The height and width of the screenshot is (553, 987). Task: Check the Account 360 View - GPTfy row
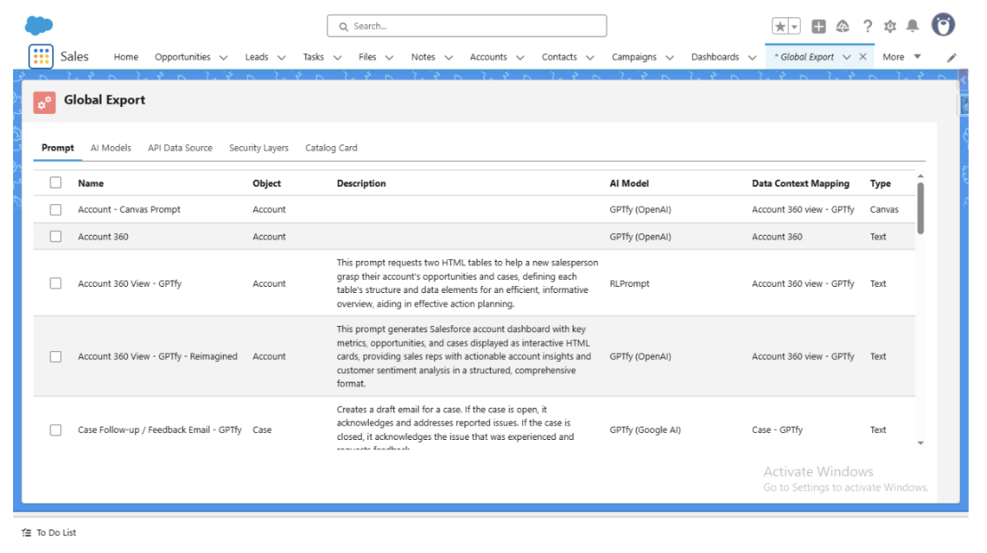pyautogui.click(x=56, y=283)
